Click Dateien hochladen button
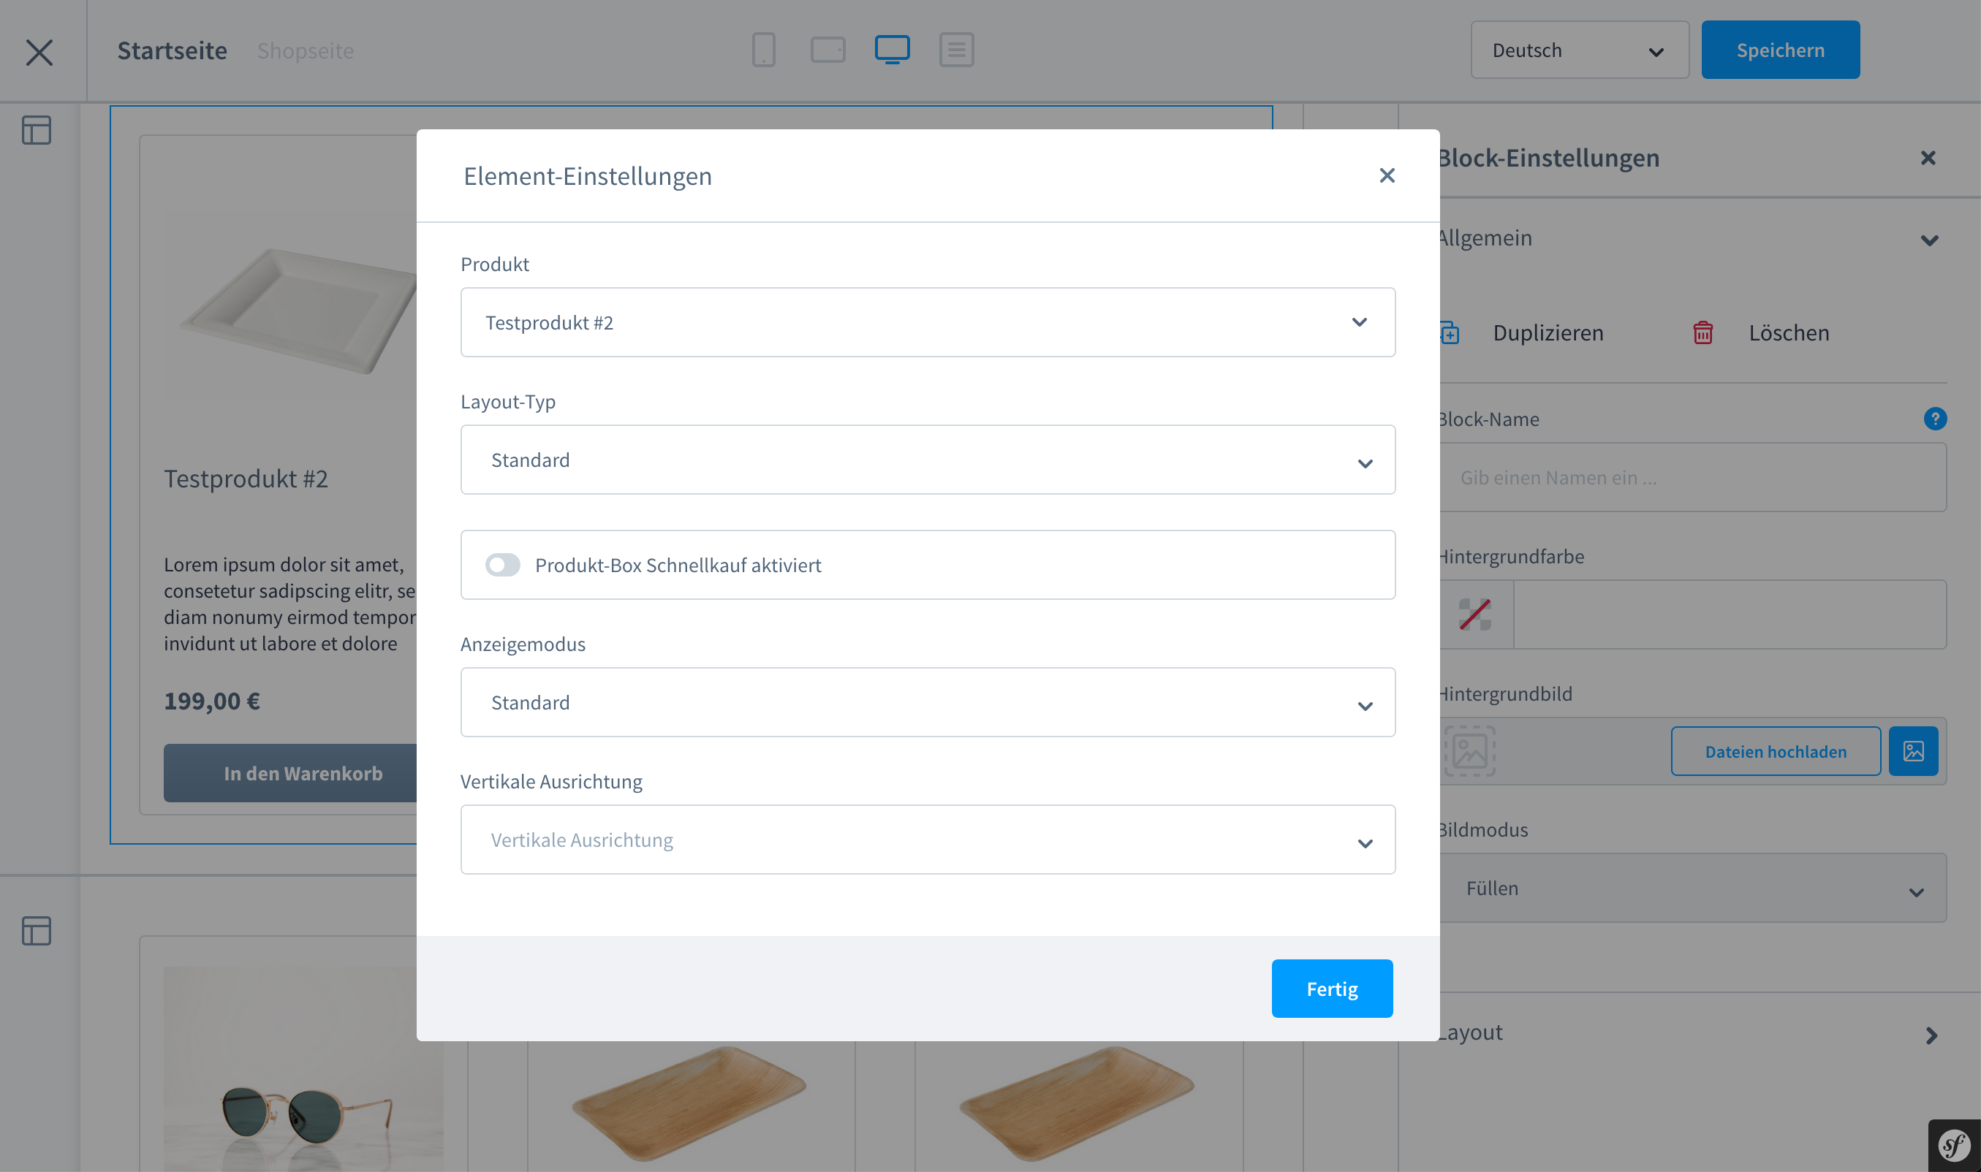The height and width of the screenshot is (1172, 1981). (1775, 751)
